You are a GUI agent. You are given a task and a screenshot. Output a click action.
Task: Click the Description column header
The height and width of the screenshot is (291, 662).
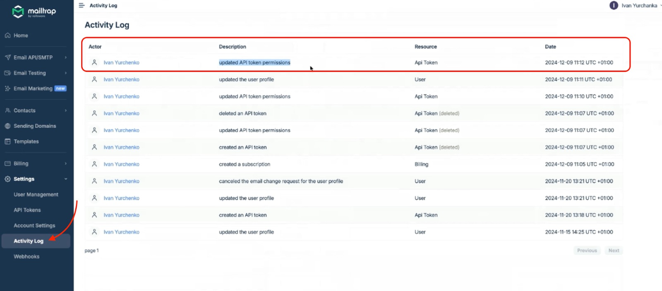(233, 47)
